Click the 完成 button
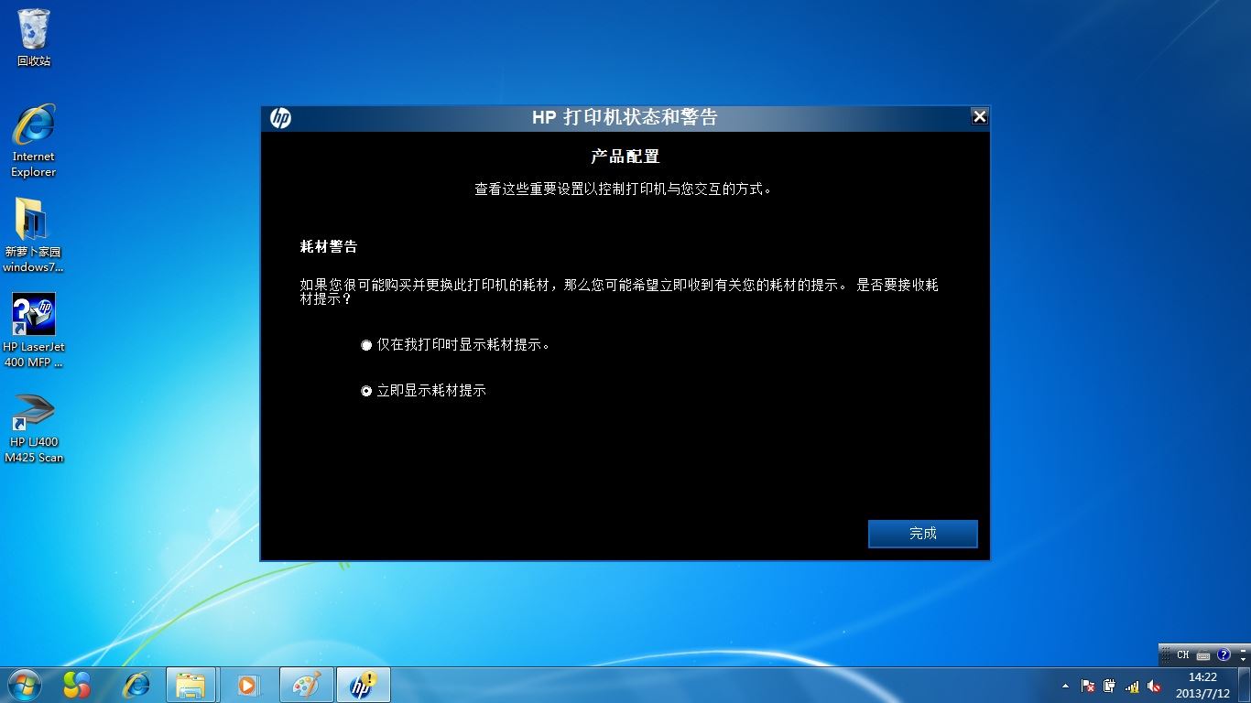1251x703 pixels. click(922, 534)
